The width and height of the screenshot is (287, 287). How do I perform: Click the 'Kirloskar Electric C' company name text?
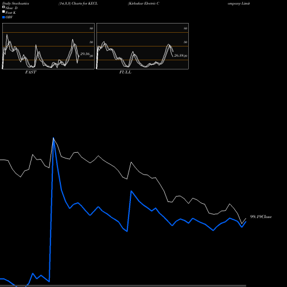click(x=143, y=3)
